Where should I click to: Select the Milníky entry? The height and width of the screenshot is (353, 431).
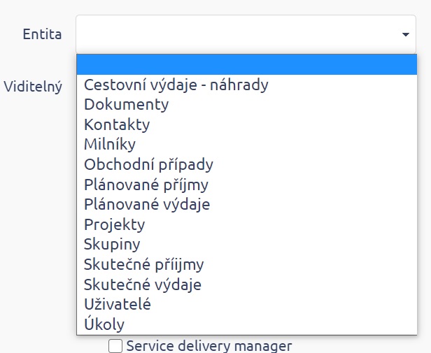point(110,145)
